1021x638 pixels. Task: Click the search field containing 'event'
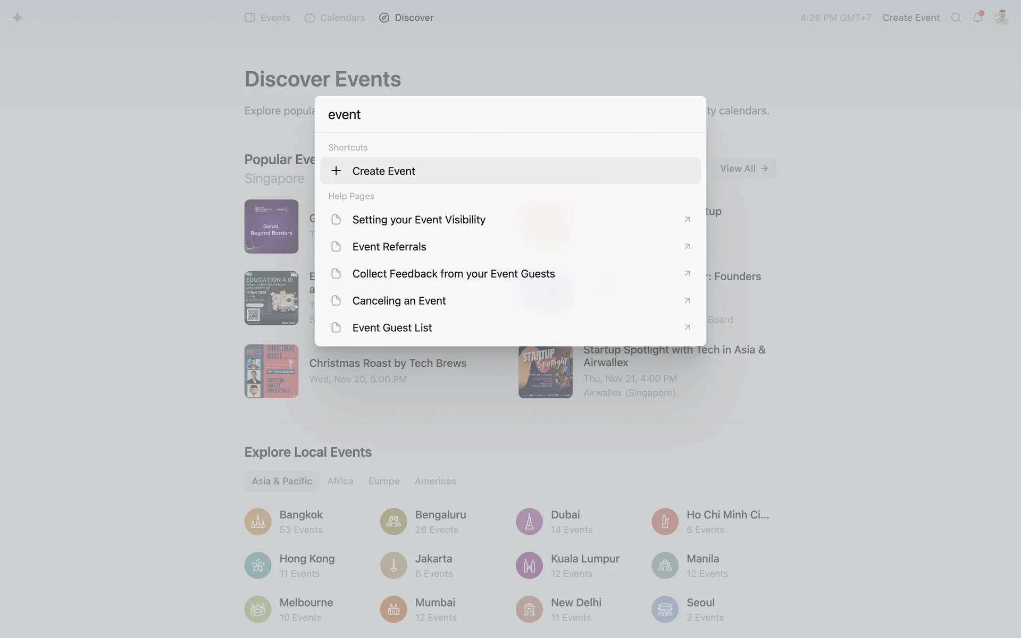click(x=510, y=114)
